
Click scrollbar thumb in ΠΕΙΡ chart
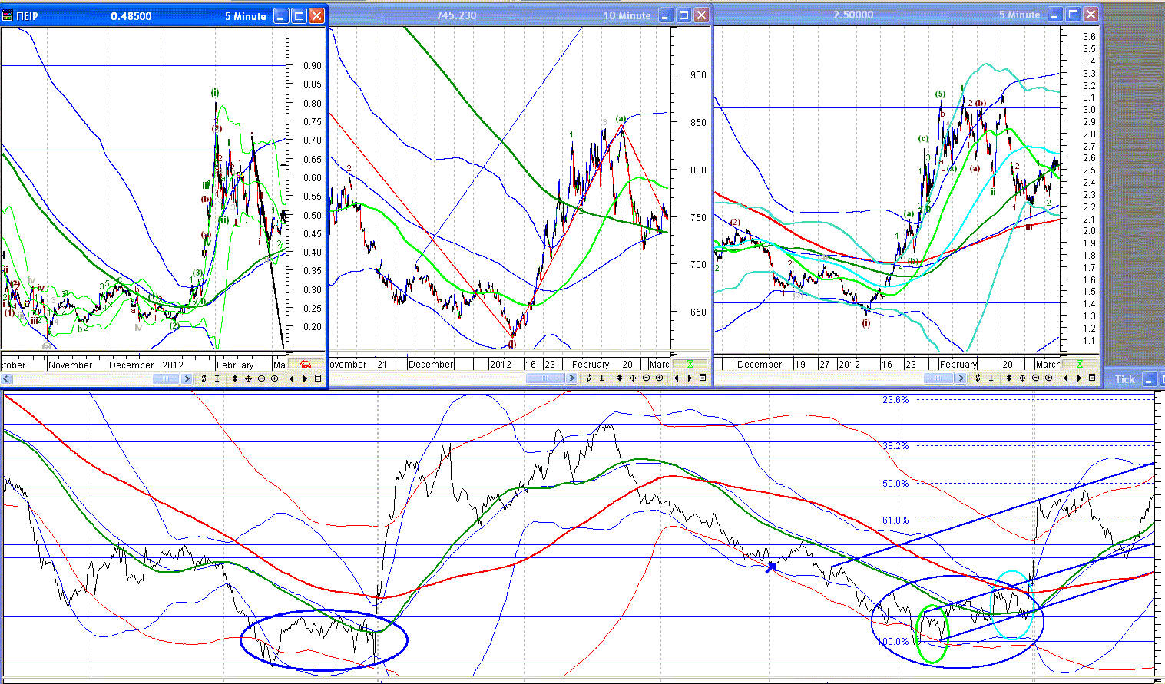point(167,378)
